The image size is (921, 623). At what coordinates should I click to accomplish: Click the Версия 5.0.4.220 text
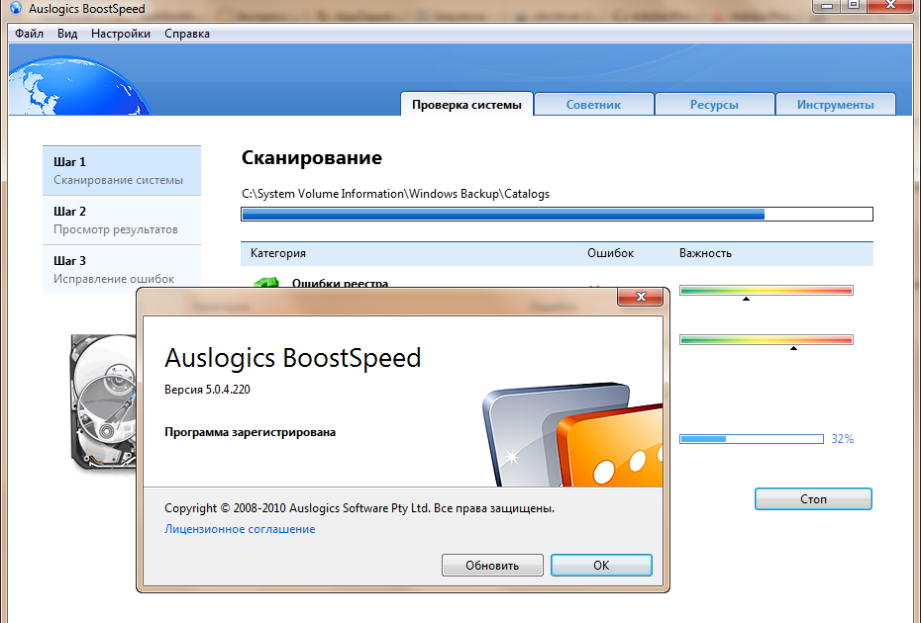(207, 390)
